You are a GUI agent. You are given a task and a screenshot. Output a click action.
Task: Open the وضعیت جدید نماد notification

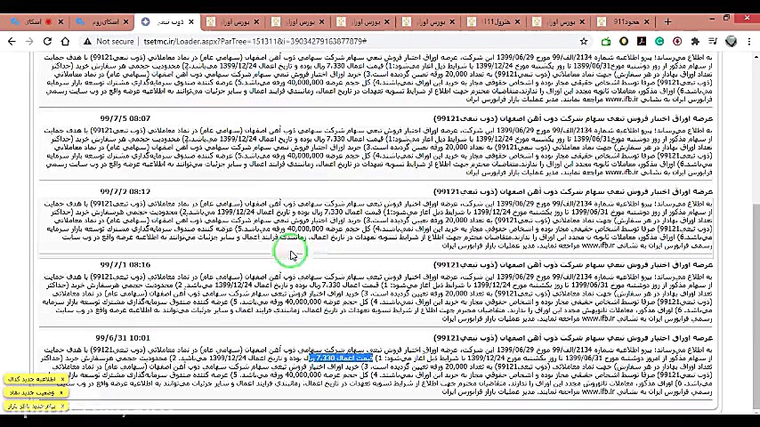tap(32, 392)
